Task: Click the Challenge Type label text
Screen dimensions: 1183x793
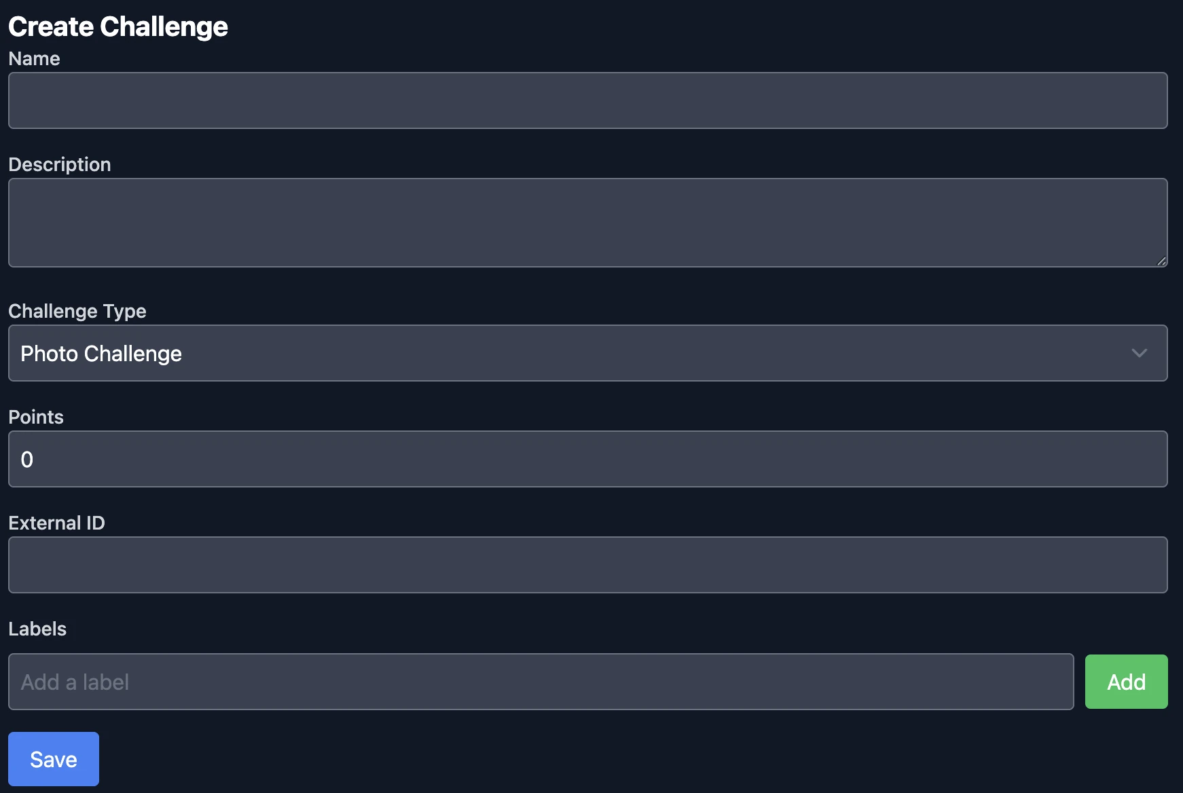Action: tap(77, 311)
